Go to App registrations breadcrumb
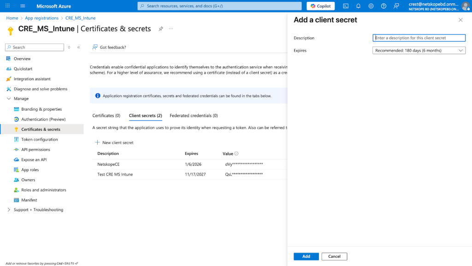Image resolution: width=472 pixels, height=266 pixels. (x=41, y=18)
